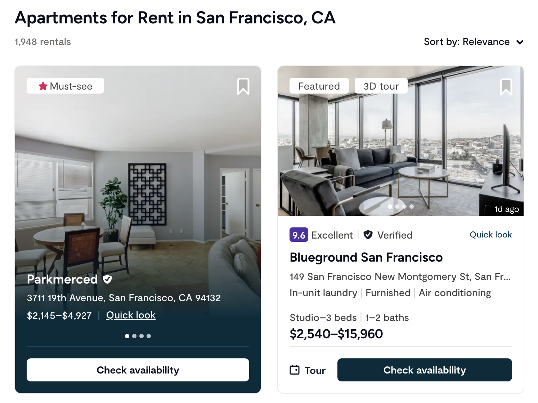Open the Parkmerced listing title

[x=62, y=279]
